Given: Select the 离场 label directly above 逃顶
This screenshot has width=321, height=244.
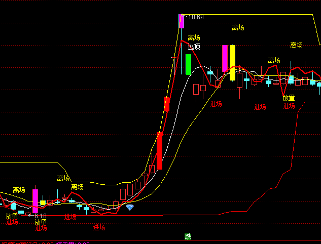Looking at the screenshot, I should (194, 37).
